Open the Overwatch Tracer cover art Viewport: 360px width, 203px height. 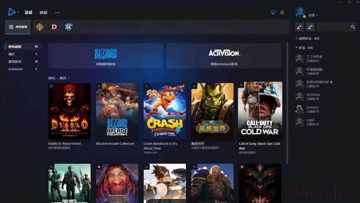coord(165,183)
